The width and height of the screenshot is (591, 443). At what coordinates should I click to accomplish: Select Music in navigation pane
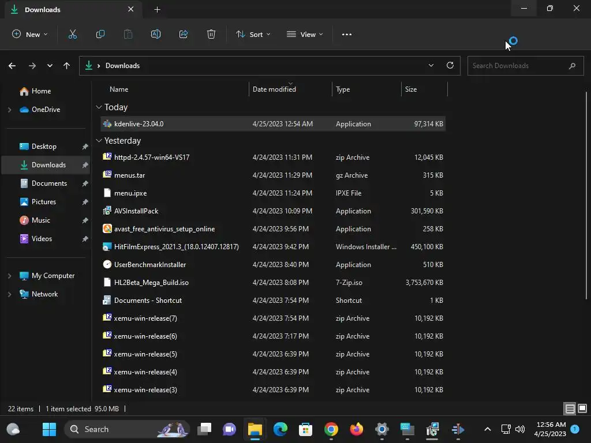(46, 220)
